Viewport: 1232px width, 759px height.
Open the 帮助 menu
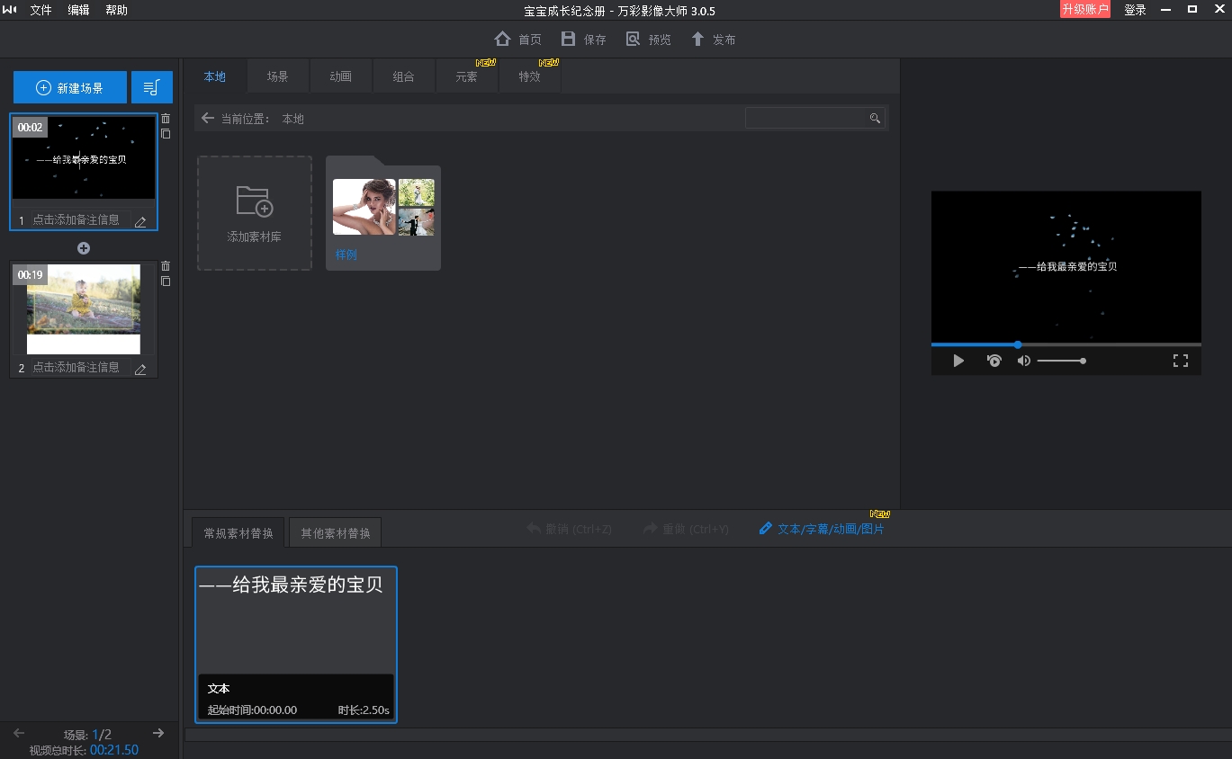[x=116, y=10]
